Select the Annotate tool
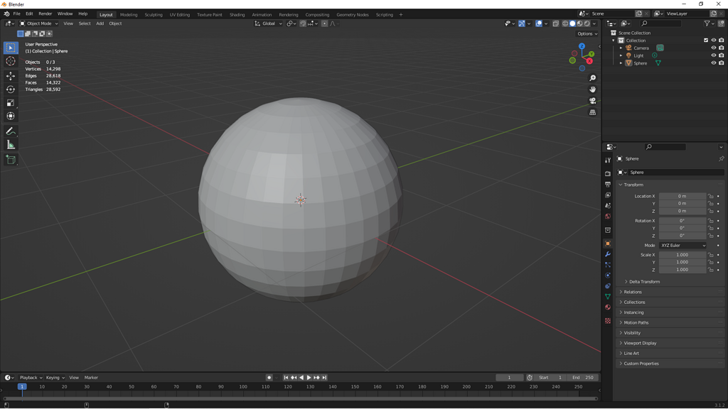This screenshot has width=728, height=409. tap(10, 131)
